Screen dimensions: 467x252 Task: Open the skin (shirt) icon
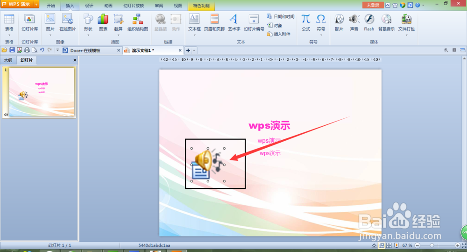pyautogui.click(x=395, y=5)
